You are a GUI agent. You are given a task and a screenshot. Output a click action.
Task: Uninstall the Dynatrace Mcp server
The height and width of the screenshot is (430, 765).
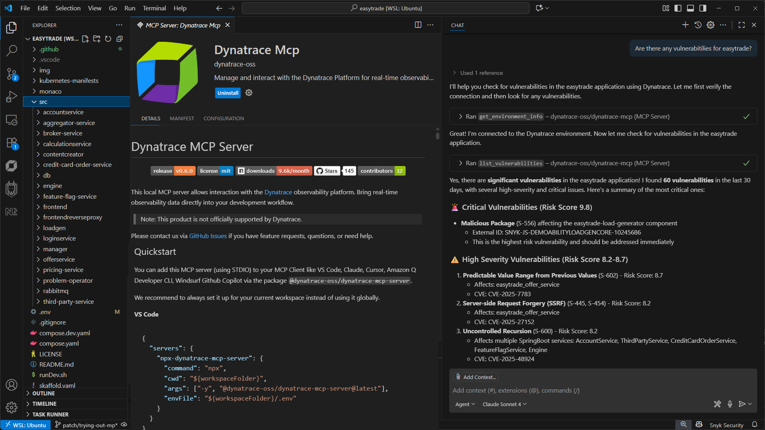point(228,93)
